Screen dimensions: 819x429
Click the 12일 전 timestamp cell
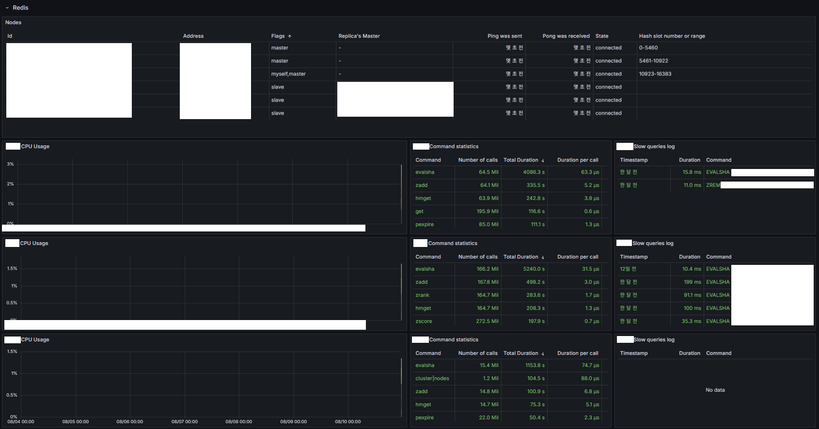click(x=628, y=269)
